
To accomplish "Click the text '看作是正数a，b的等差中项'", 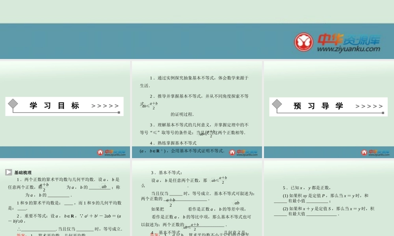I will tap(217, 209).
